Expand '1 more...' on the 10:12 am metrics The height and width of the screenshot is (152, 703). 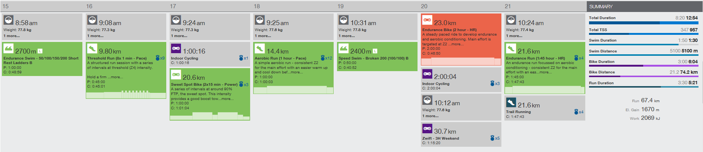(x=430, y=116)
